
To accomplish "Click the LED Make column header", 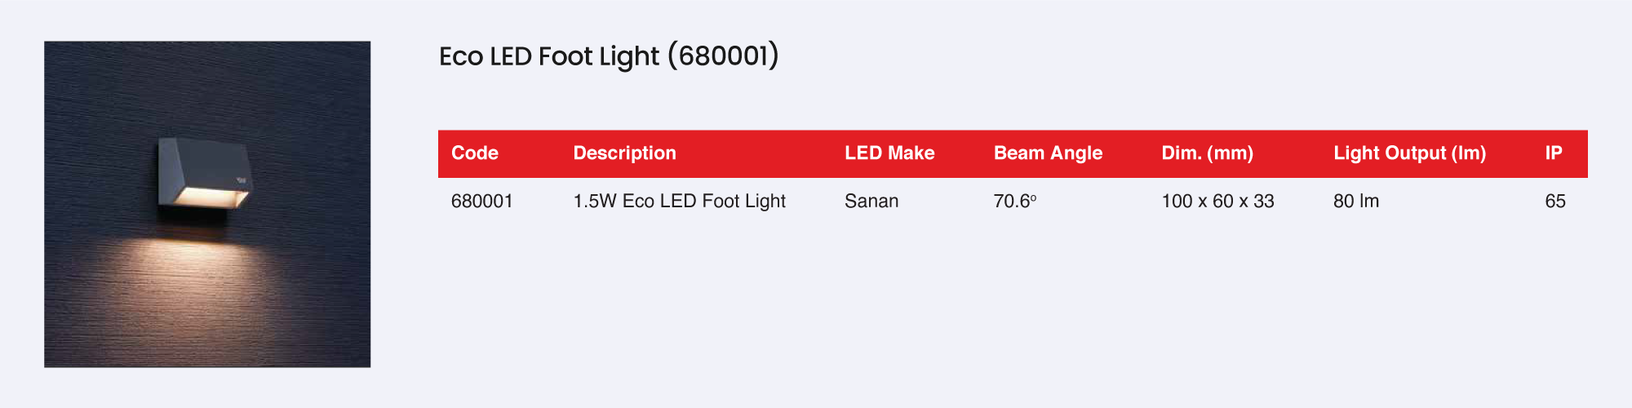I will (889, 153).
